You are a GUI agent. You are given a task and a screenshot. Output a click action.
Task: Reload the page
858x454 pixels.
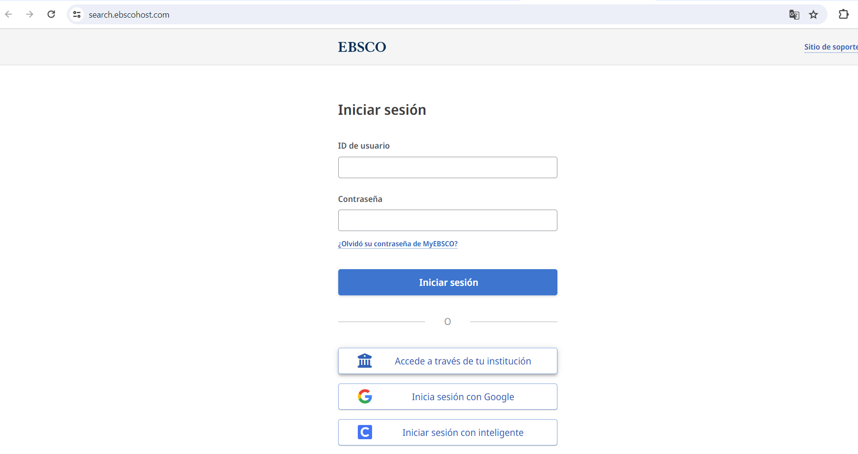(51, 14)
